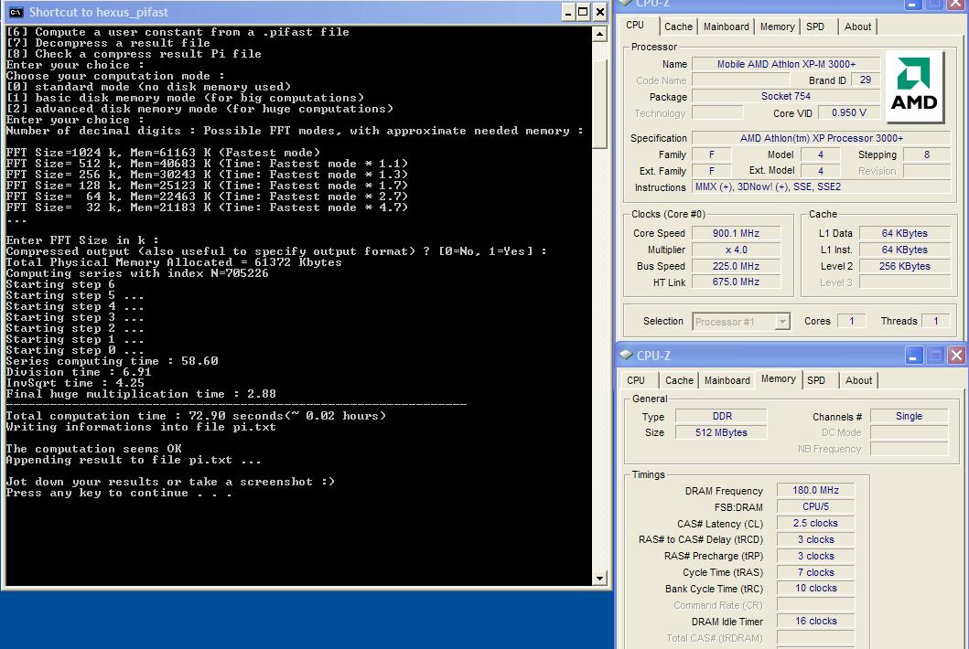Click the 'Total computation time : 72.90 seconds' line
This screenshot has height=649, width=969.
point(196,416)
